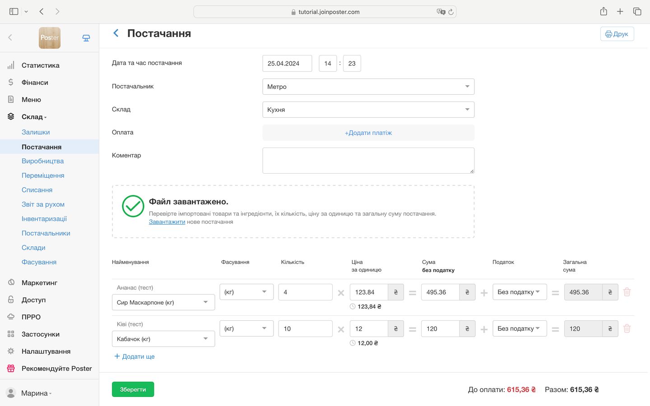Screen dimensions: 650x406
Task: Click the POS terminal icon beside Poster logo
Action: 86,38
